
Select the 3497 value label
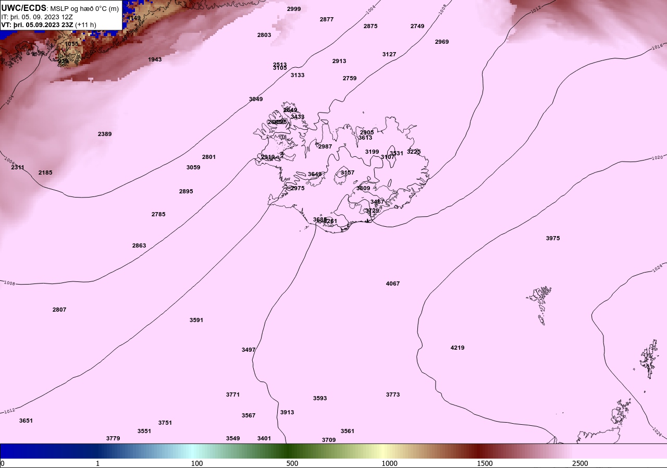coord(249,350)
